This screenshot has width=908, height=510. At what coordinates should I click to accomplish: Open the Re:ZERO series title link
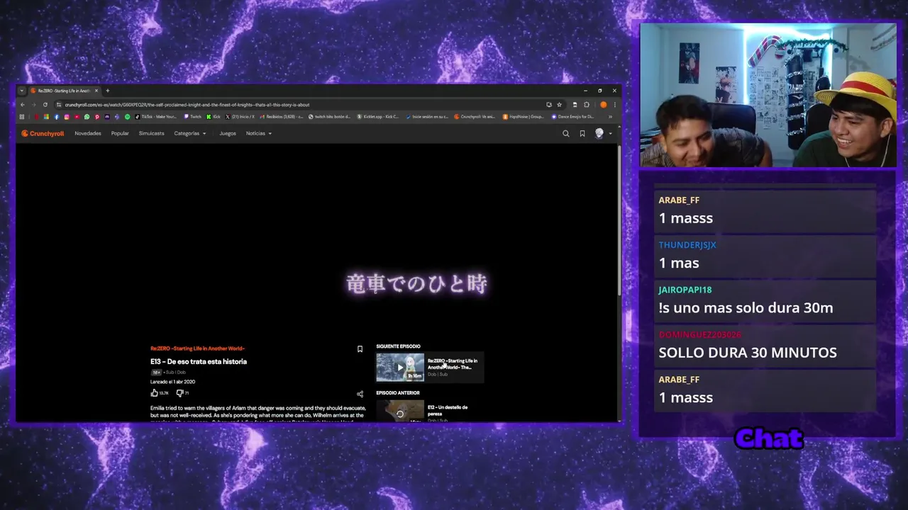(x=197, y=348)
